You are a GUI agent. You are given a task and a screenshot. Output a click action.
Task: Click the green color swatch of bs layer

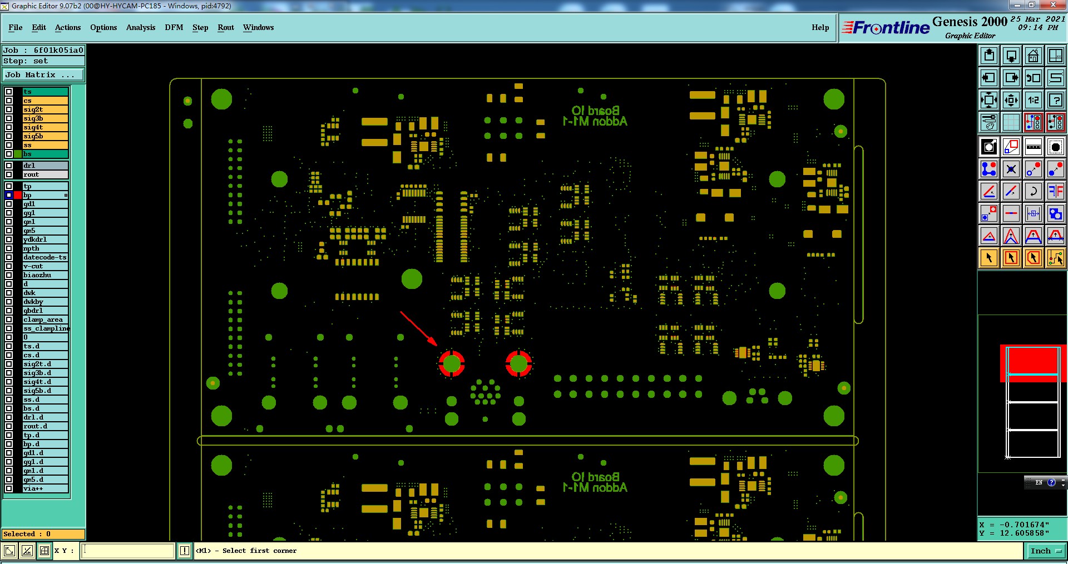18,154
